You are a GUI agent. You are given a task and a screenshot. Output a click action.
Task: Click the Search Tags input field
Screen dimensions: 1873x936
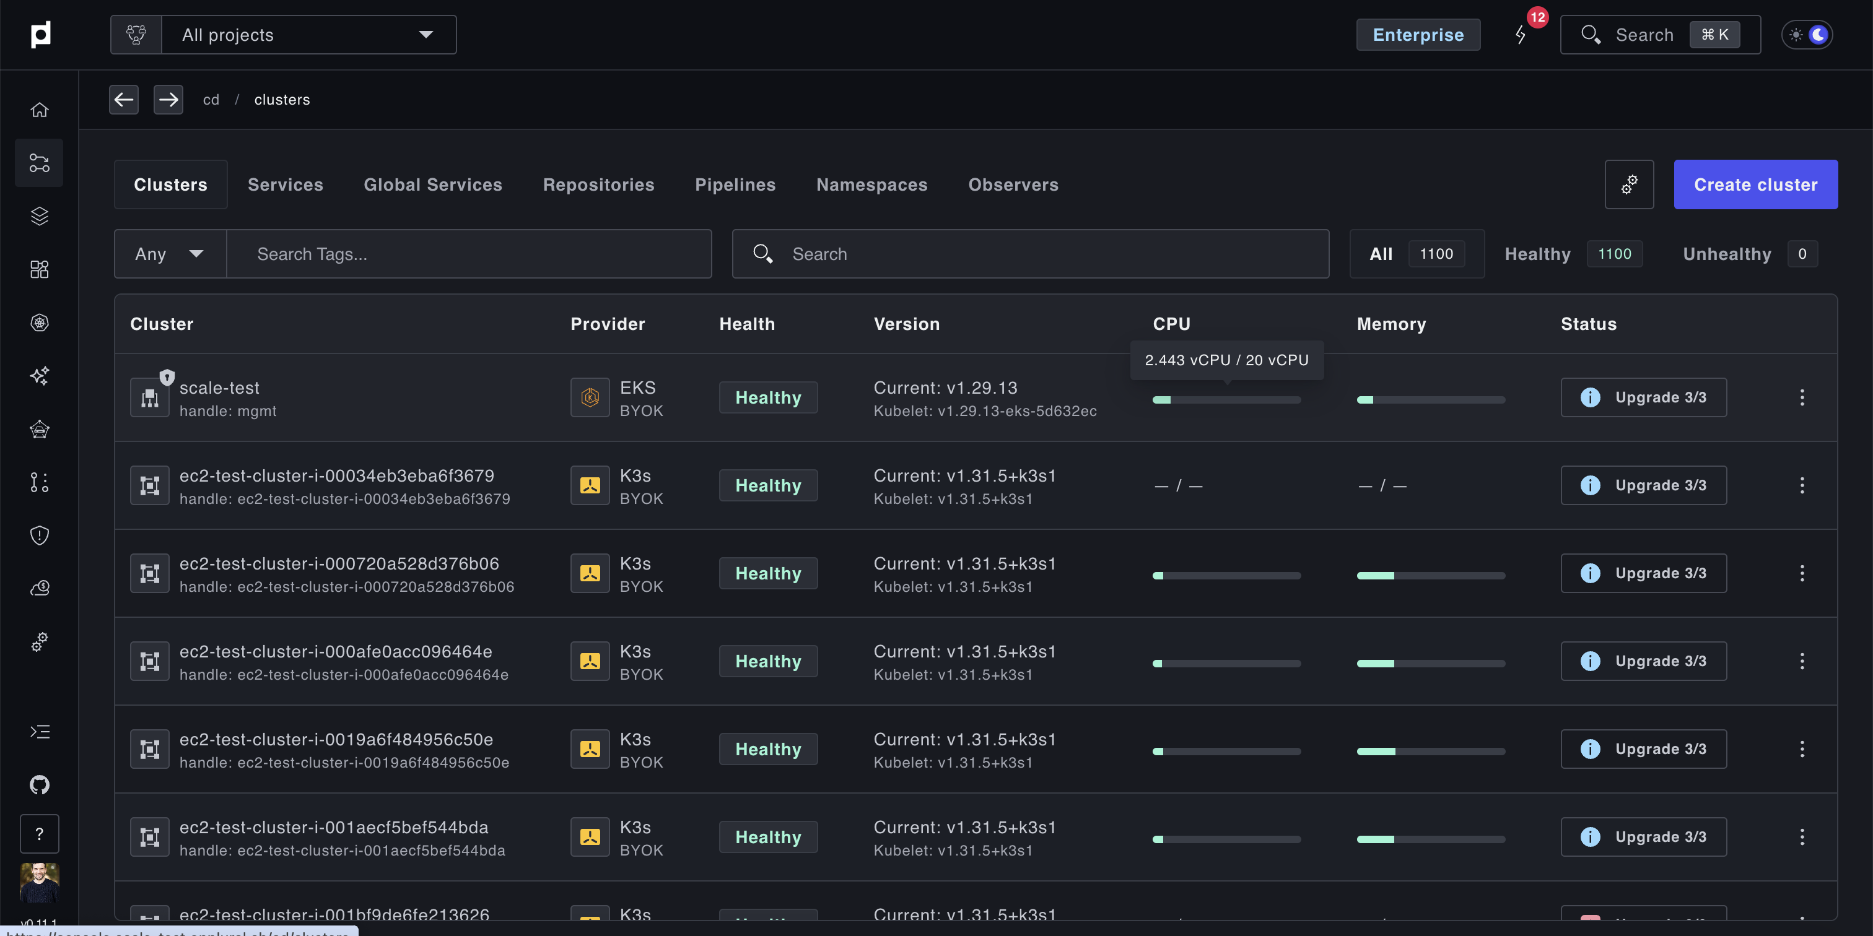[469, 254]
